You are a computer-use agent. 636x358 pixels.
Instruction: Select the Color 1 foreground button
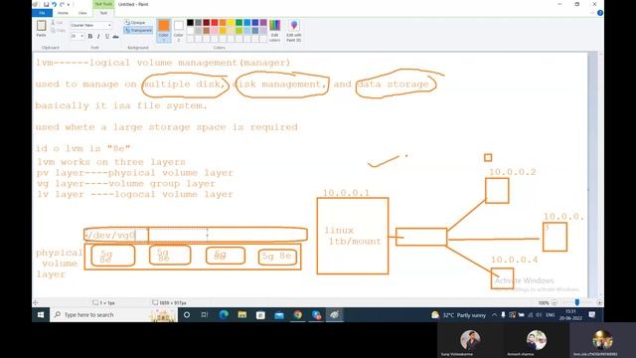pyautogui.click(x=163, y=31)
